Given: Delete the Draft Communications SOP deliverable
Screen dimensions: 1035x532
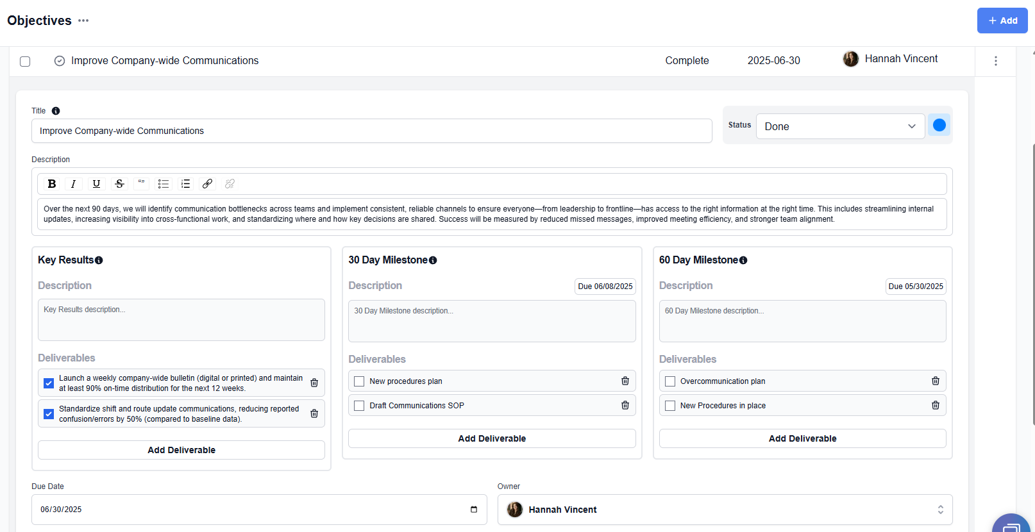Looking at the screenshot, I should click(625, 405).
